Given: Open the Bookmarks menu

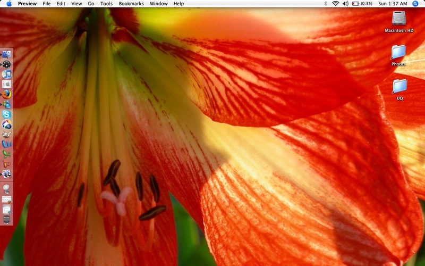Looking at the screenshot, I should (x=131, y=4).
